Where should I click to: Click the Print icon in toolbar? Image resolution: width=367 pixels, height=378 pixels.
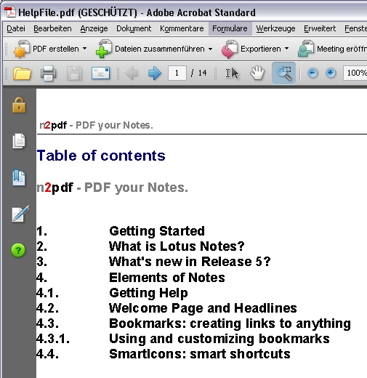pyautogui.click(x=48, y=73)
